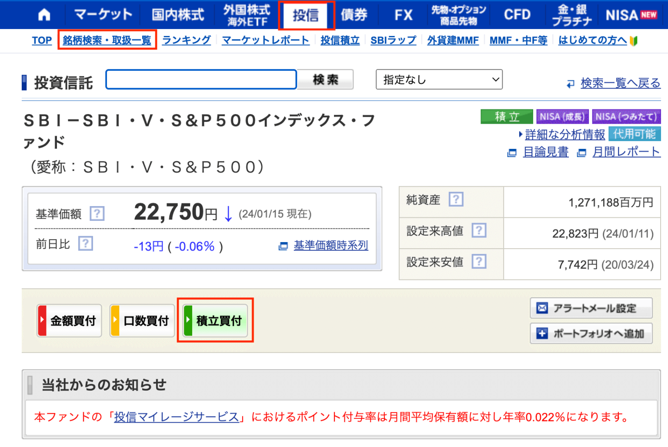Open help icon next to 設定来安値
Screen dimensions: 668x447
(479, 262)
